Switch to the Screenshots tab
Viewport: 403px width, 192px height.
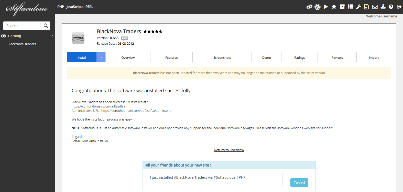tap(222, 58)
